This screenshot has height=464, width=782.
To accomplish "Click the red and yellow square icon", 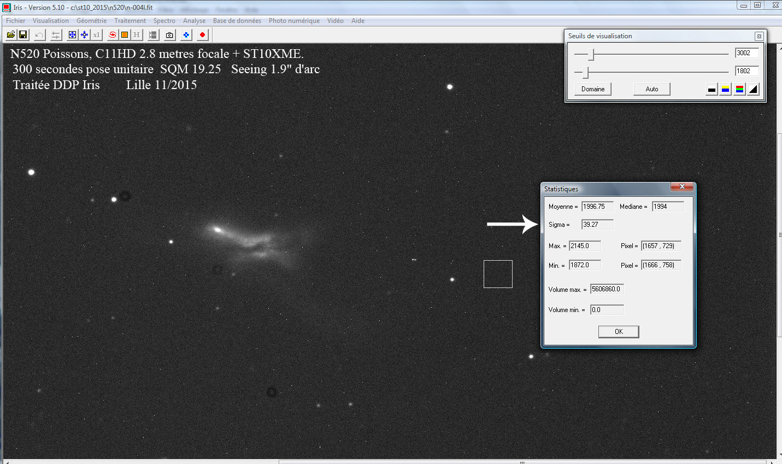I will tap(125, 35).
